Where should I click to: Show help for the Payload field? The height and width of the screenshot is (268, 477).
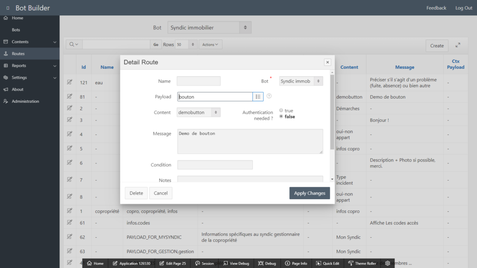point(269,96)
